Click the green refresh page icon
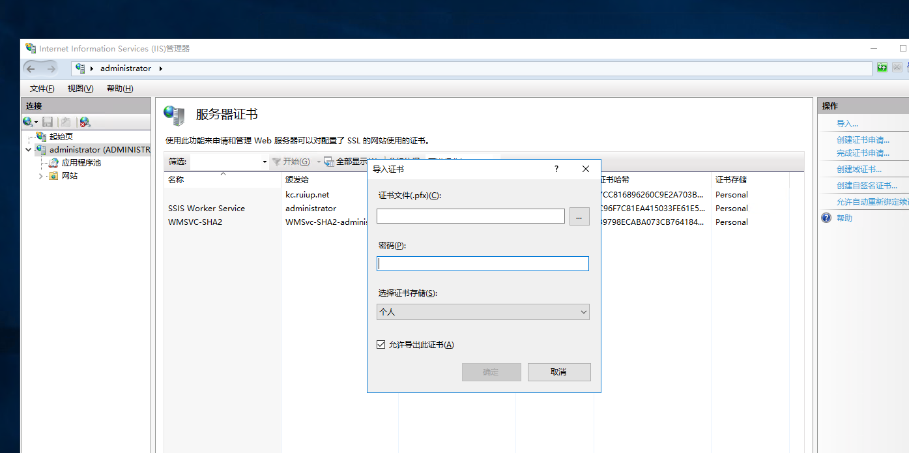 [x=882, y=67]
